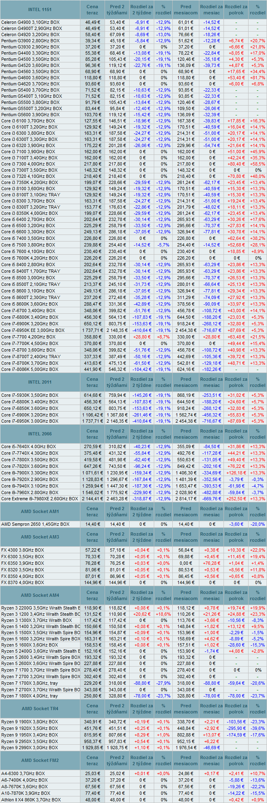Click Core i5 6400 2,70GHz BOX name
The height and width of the screenshot is (803, 267).
pyautogui.click(x=28, y=219)
